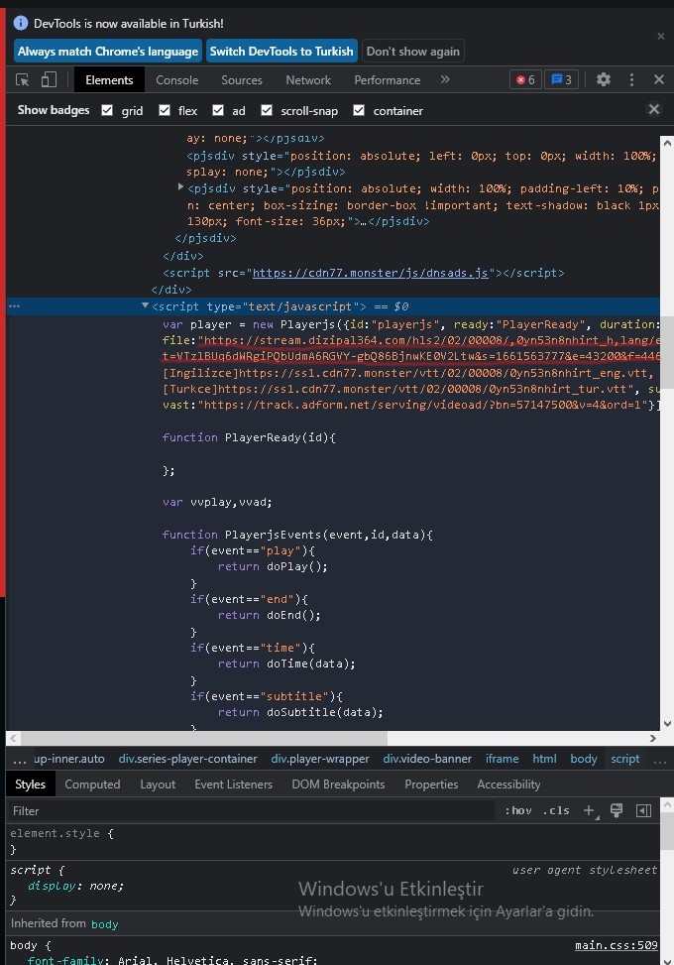The width and height of the screenshot is (674, 965).
Task: Open the Layout pane tab
Action: pos(158,784)
